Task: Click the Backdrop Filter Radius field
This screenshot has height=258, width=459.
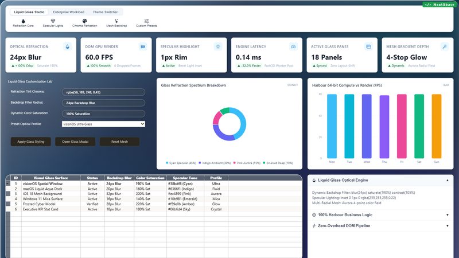Action: pyautogui.click(x=103, y=103)
